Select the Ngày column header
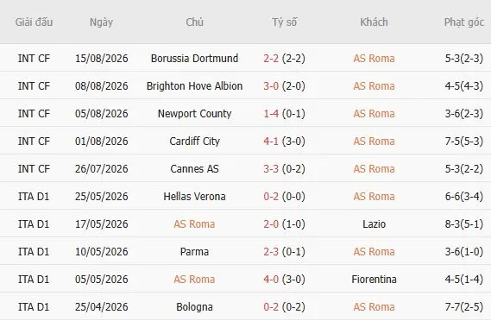 tap(101, 22)
